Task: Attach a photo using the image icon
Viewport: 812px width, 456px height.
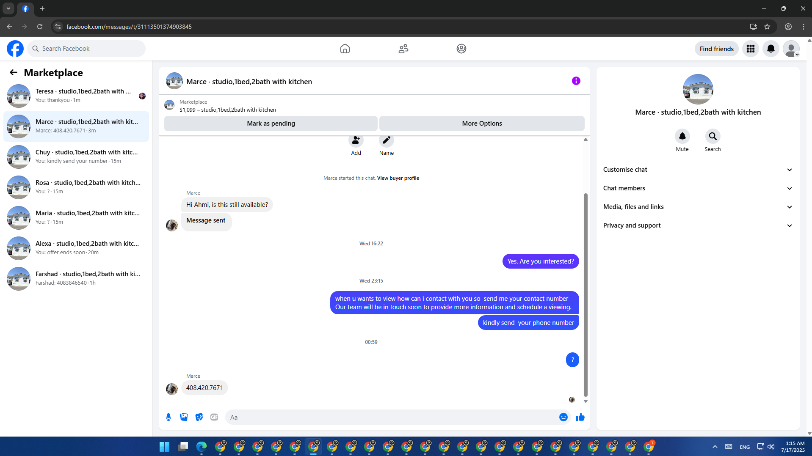Action: 184,417
